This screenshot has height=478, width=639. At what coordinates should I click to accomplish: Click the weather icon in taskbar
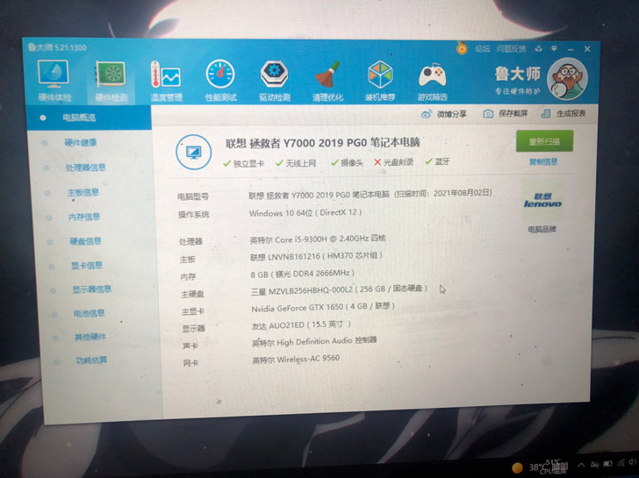tap(517, 467)
